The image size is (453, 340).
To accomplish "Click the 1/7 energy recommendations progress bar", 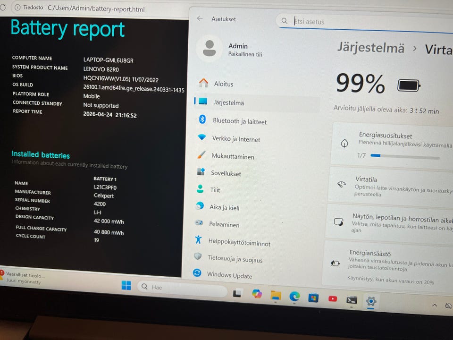I will coord(405,157).
